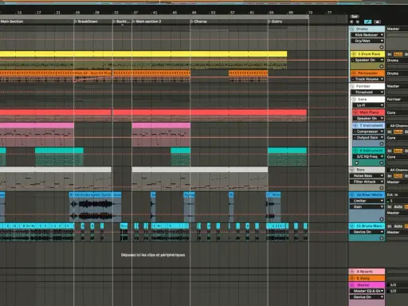This screenshot has width=408, height=306.
Task: Fold the Master track
Action: pos(352,284)
